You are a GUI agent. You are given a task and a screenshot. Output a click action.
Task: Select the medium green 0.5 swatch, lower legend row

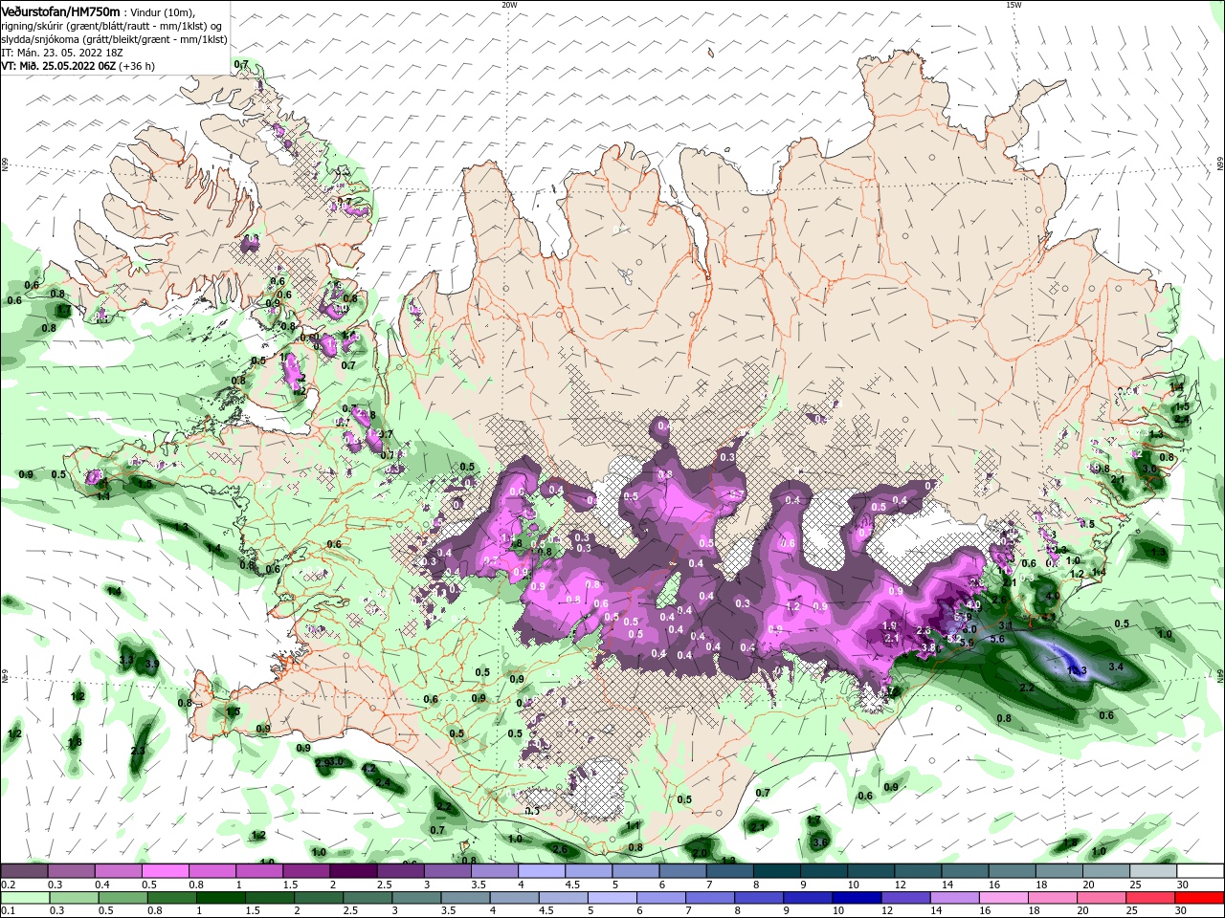(x=122, y=898)
